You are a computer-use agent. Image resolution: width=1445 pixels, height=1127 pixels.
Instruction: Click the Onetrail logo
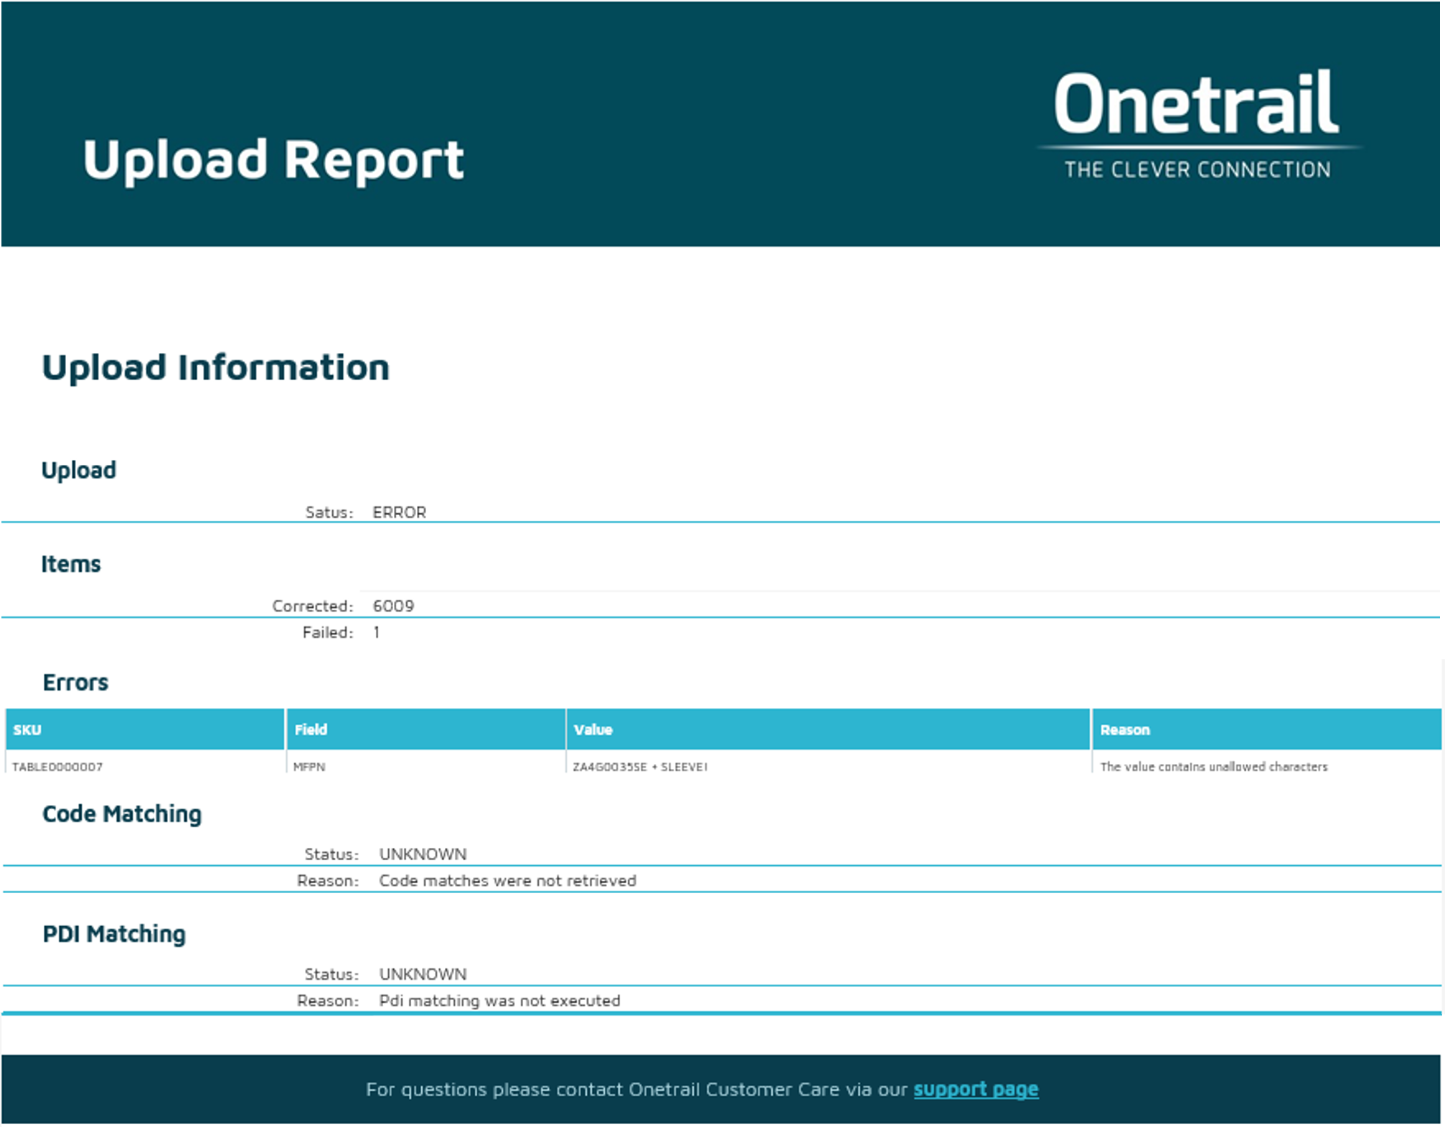coord(1196,105)
